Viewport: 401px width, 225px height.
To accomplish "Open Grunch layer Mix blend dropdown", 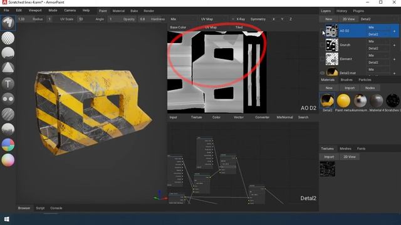I will tap(378, 41).
